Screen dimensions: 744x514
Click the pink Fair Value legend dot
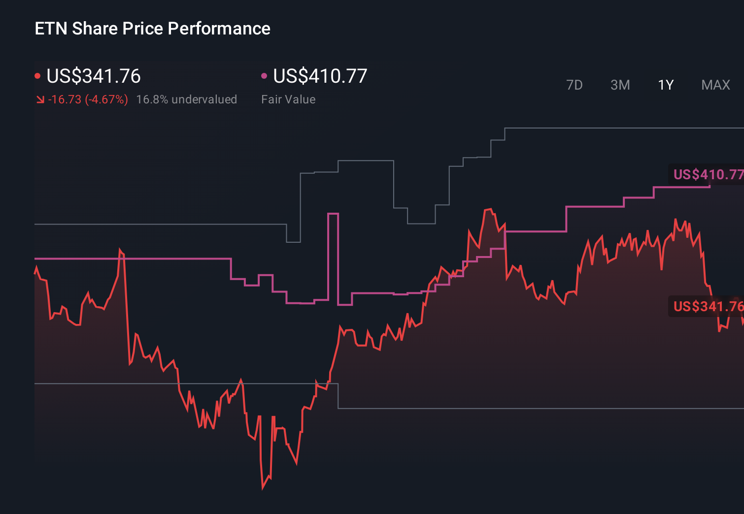265,75
